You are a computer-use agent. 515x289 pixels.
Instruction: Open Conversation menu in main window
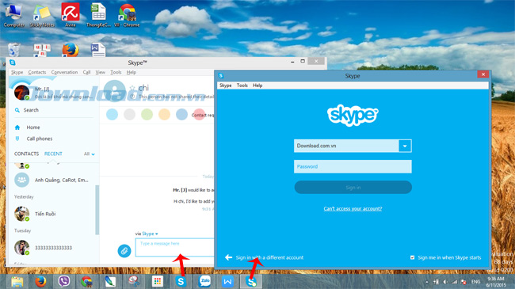click(x=64, y=72)
